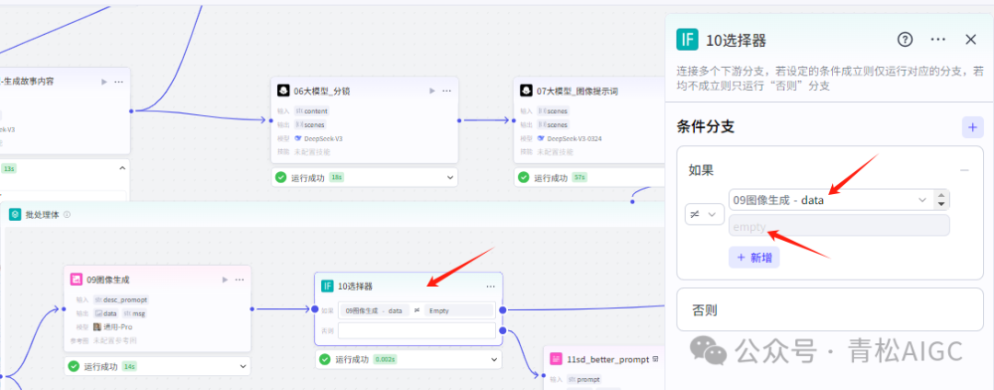Click the 批处理体 batch icon
Screen dimensions: 994x390
click(x=16, y=214)
